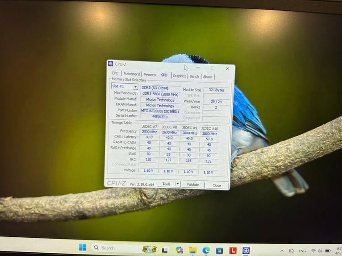Screen dimensions: 342x256
Task: Click the JEDEC #10 CAS latency 50.0
Action: click(x=209, y=139)
